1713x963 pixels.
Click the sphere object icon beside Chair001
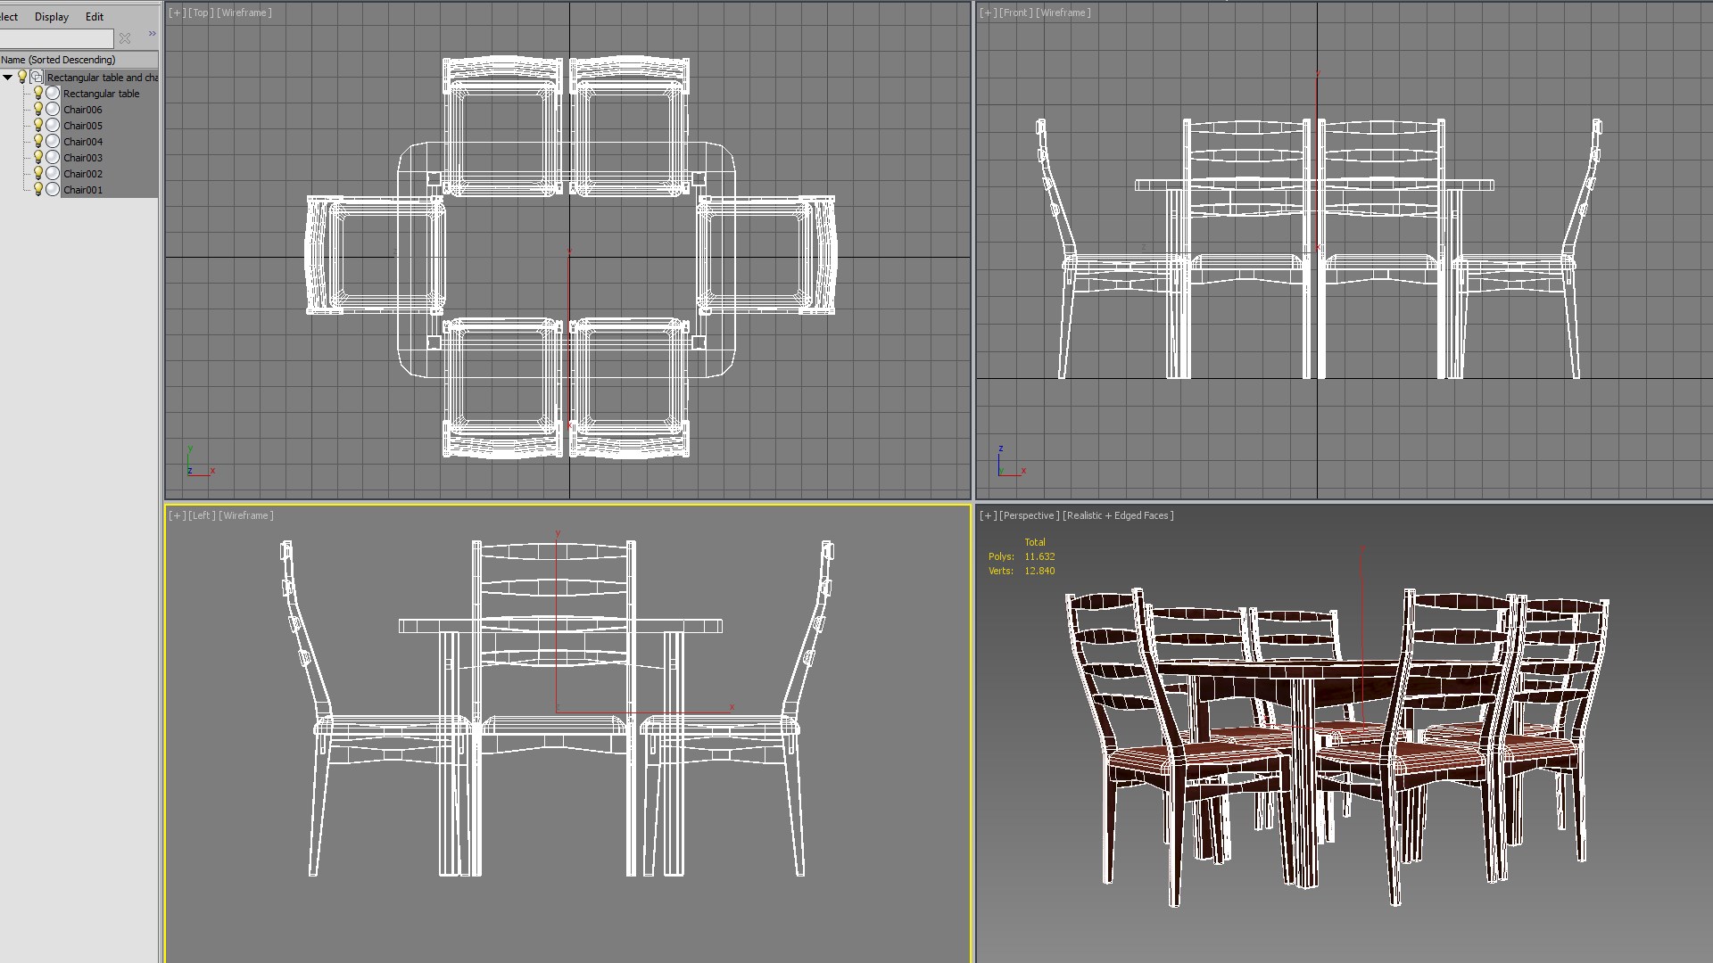click(53, 190)
